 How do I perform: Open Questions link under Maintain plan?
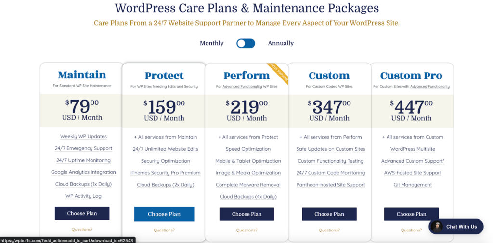point(82,230)
